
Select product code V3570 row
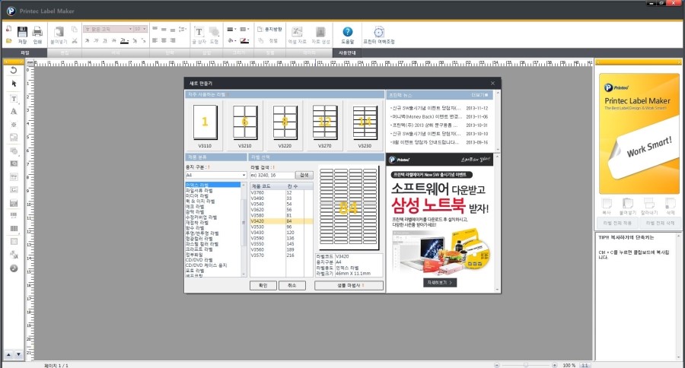coord(282,255)
